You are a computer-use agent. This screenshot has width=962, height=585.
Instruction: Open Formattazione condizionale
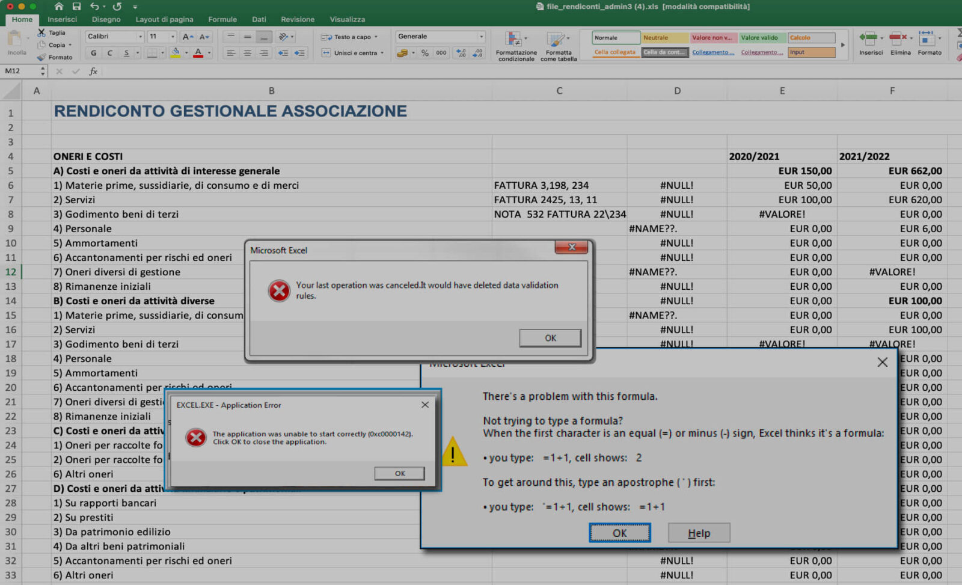click(x=516, y=46)
